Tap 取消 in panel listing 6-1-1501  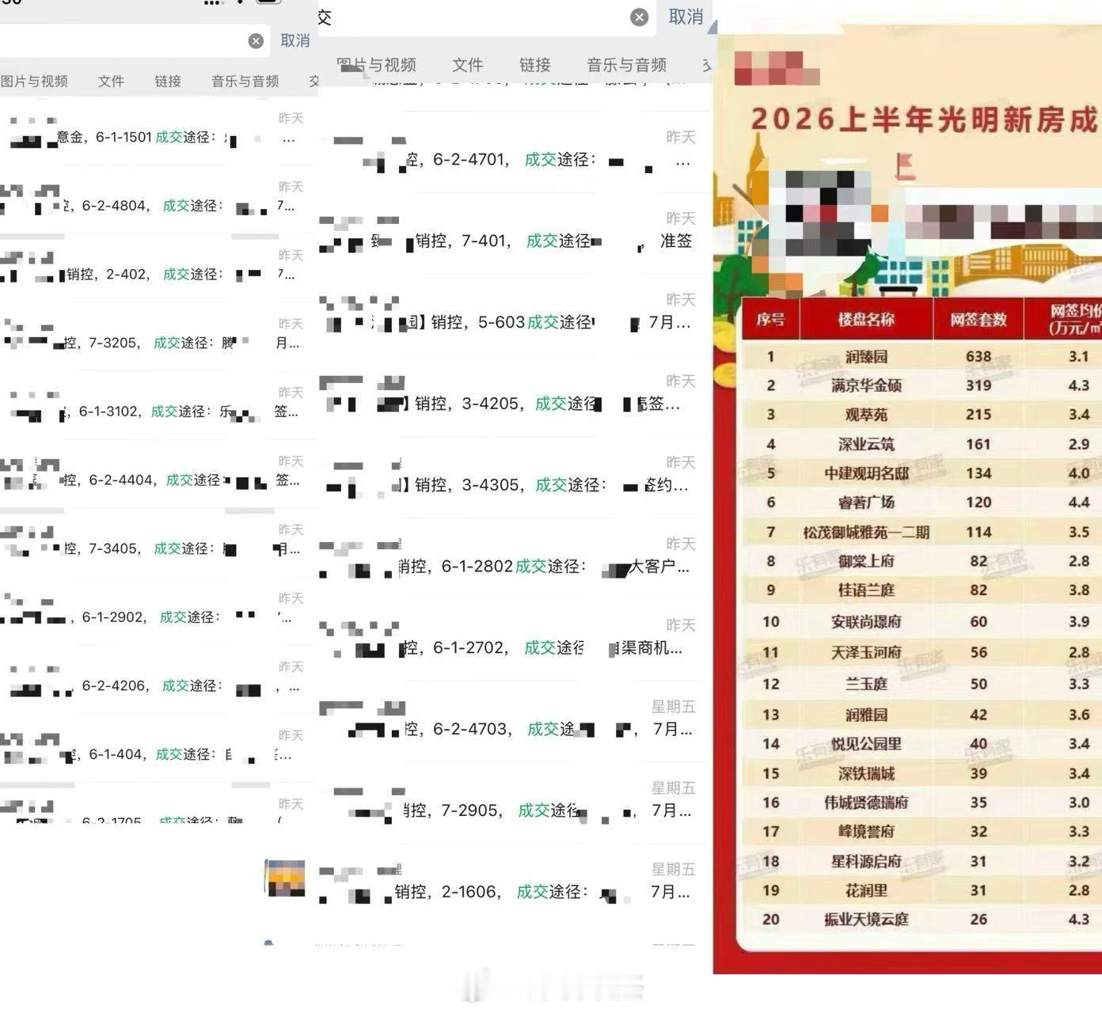[x=294, y=40]
